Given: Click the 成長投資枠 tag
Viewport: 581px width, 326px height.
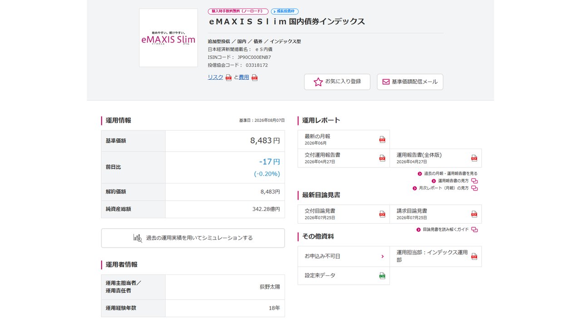Looking at the screenshot, I should (x=285, y=11).
